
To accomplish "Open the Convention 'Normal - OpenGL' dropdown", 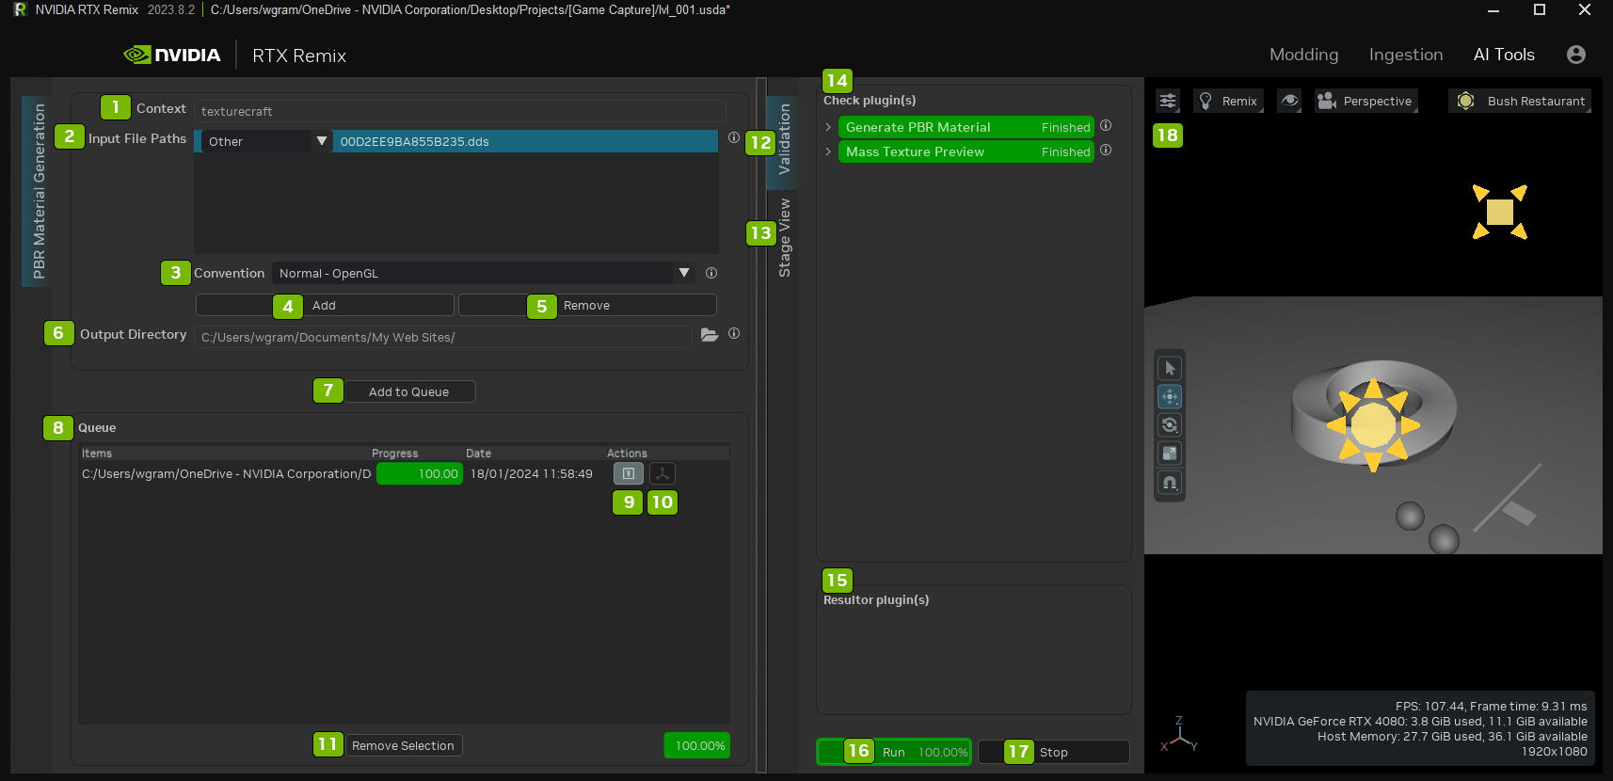I will pyautogui.click(x=484, y=273).
